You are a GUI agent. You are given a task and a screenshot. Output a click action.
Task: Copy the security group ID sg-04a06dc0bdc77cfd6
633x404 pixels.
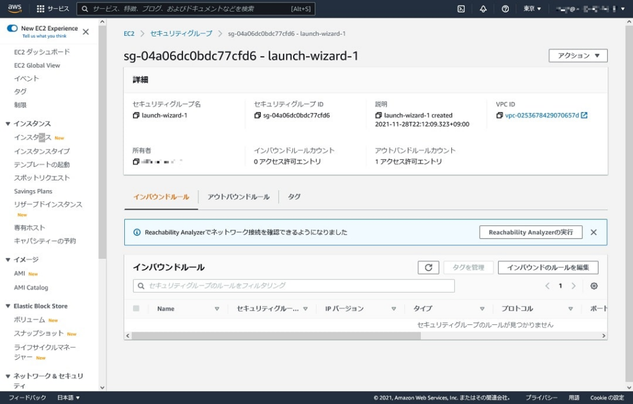[258, 116]
